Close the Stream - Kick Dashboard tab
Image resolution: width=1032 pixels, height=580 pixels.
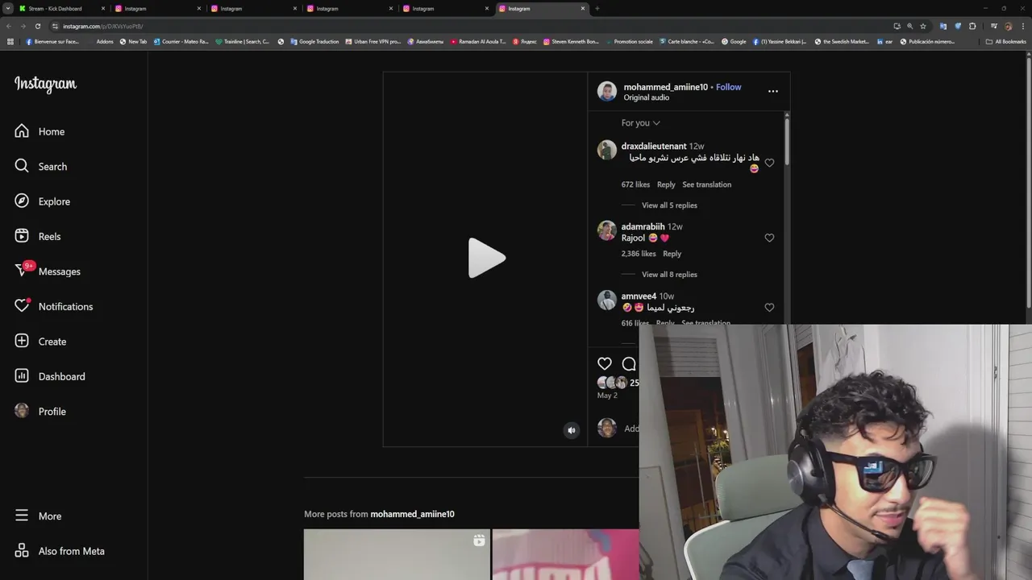coord(102,8)
